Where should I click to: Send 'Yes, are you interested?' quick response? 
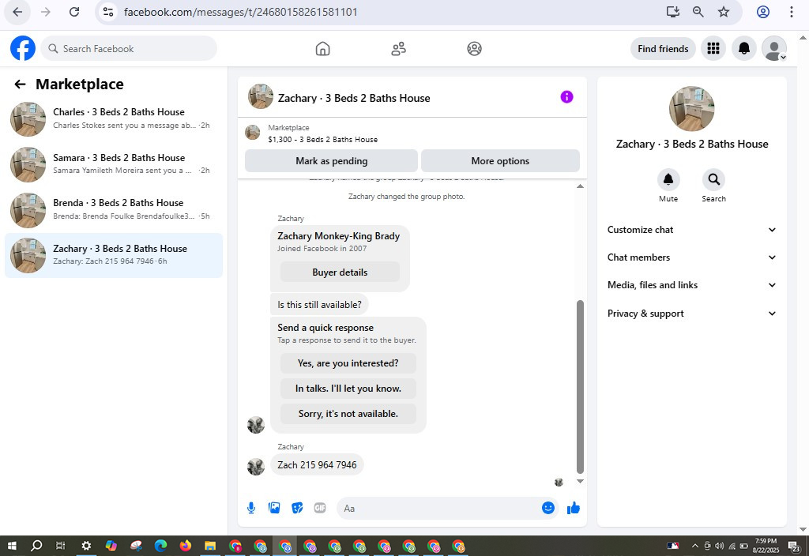point(348,363)
